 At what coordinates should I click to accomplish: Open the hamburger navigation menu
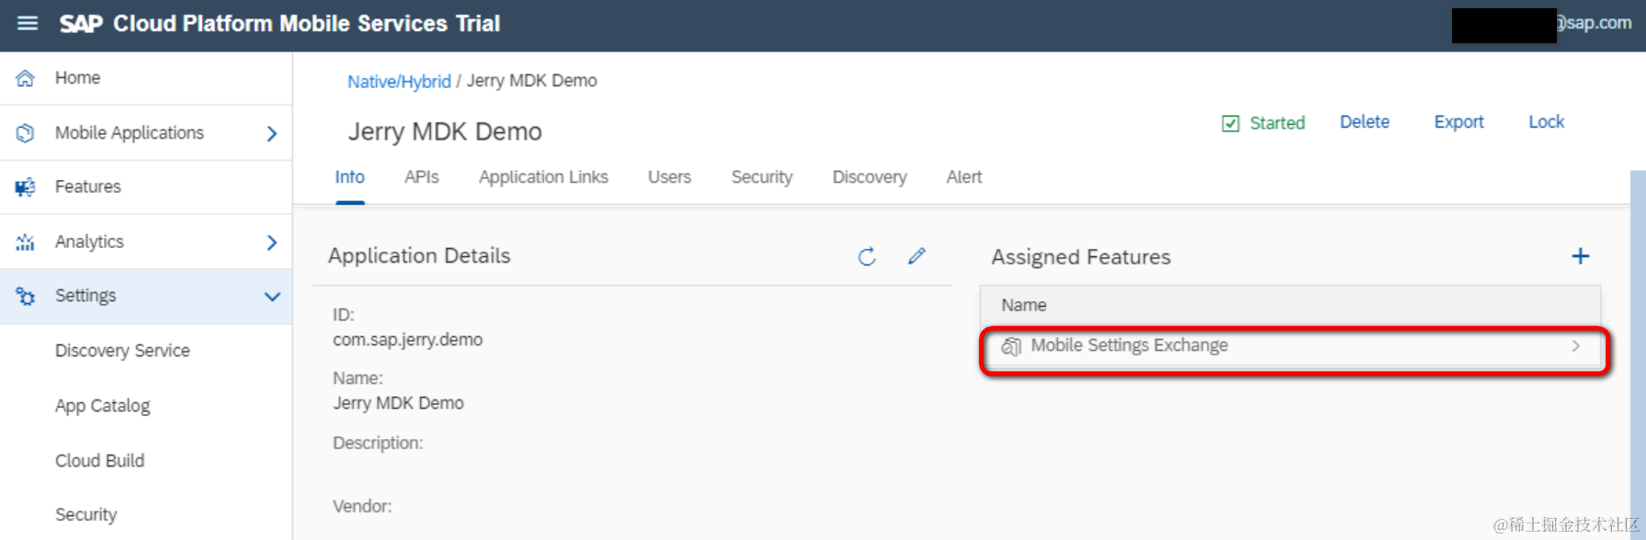(x=28, y=23)
